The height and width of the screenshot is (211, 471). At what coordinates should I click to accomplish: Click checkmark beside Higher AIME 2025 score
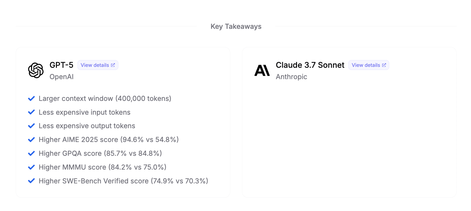(31, 140)
